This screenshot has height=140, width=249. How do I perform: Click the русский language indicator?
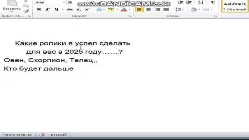(59, 135)
